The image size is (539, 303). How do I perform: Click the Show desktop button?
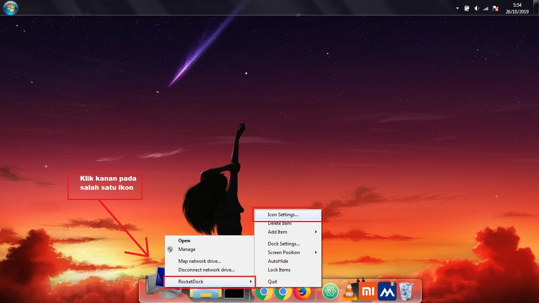click(x=536, y=7)
